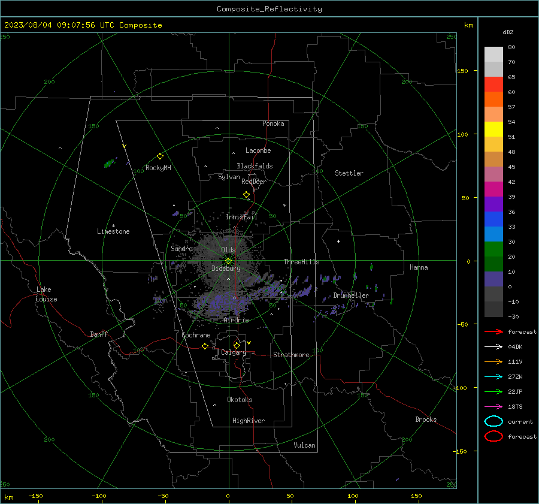Click the red forecast ellipse legend icon
The width and height of the screenshot is (539, 504).
click(x=493, y=436)
